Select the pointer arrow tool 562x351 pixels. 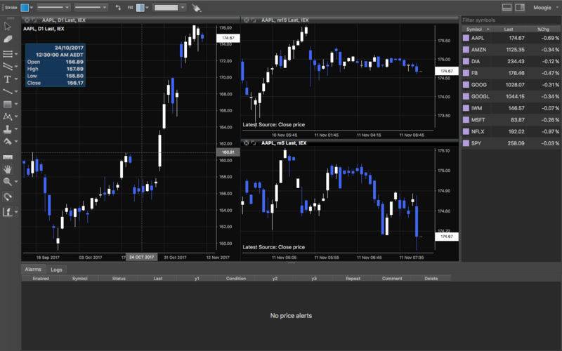[8, 27]
